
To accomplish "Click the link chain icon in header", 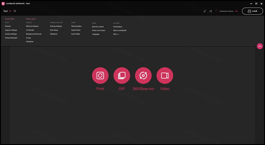I will pyautogui.click(x=205, y=11).
